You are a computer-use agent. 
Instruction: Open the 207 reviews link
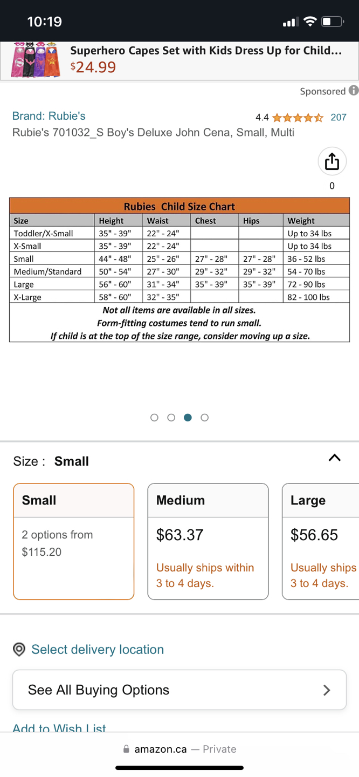339,118
